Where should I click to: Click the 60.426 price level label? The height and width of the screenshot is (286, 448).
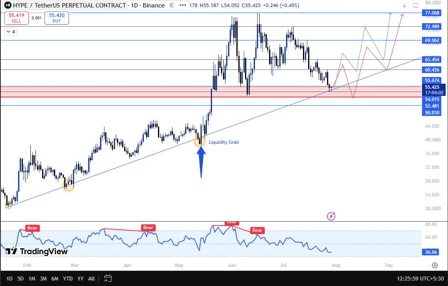(432, 70)
